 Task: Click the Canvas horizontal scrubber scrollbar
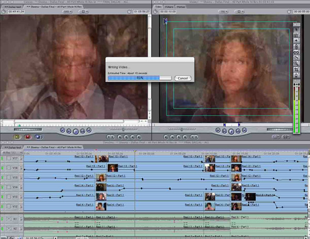point(69,121)
